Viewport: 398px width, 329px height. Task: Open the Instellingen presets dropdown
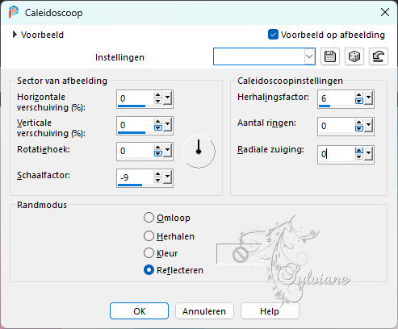pyautogui.click(x=309, y=56)
